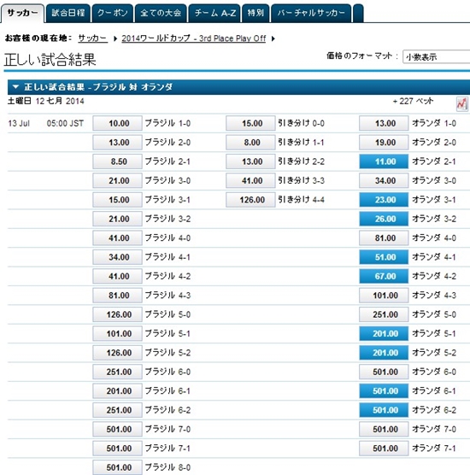The width and height of the screenshot is (470, 475).
Task: Deselect highlighted 11.00 for オランダ 2-1
Action: pyautogui.click(x=384, y=161)
